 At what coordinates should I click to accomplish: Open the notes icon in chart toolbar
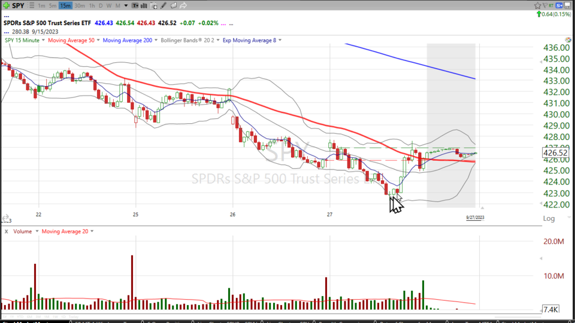[x=174, y=5]
